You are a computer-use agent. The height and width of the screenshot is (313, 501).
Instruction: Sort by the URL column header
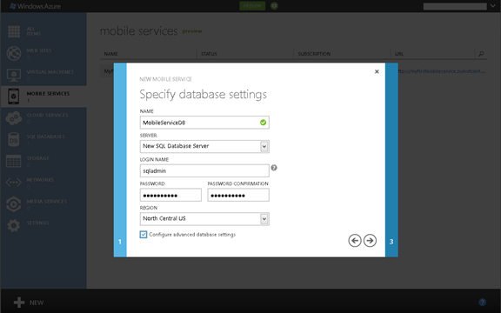click(x=399, y=54)
